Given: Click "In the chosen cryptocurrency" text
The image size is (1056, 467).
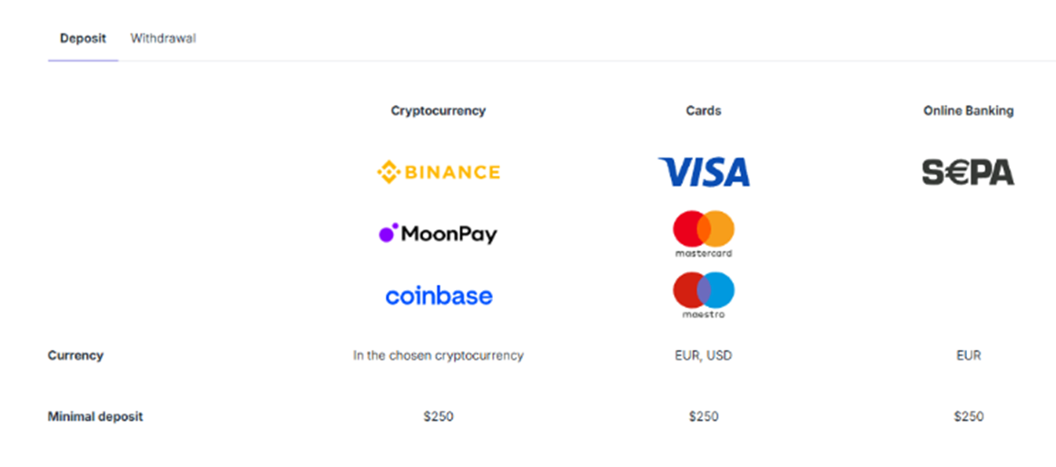Looking at the screenshot, I should (439, 355).
